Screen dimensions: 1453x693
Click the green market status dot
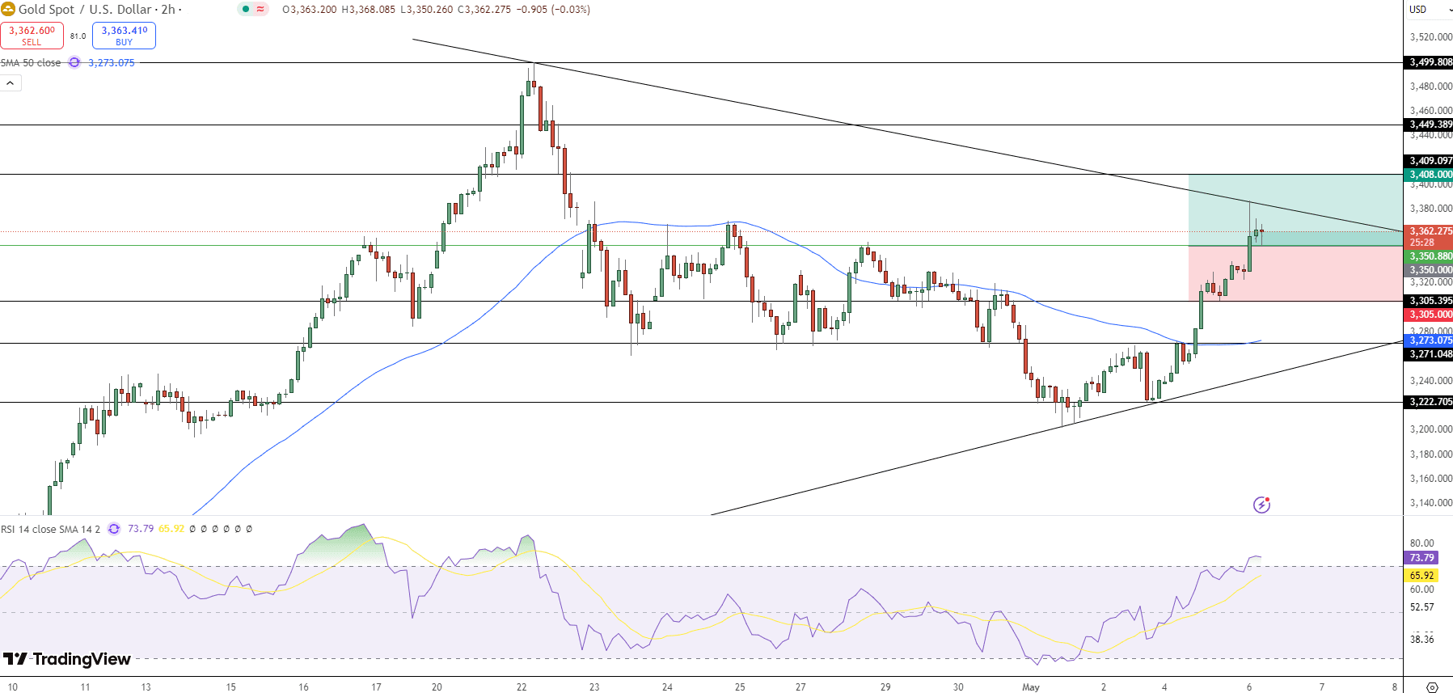[246, 10]
